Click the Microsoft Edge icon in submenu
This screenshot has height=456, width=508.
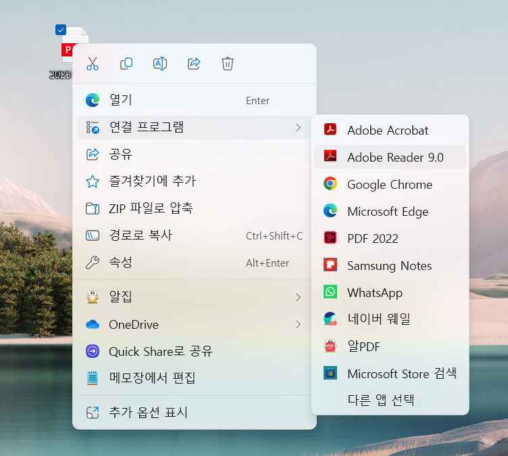click(x=330, y=211)
